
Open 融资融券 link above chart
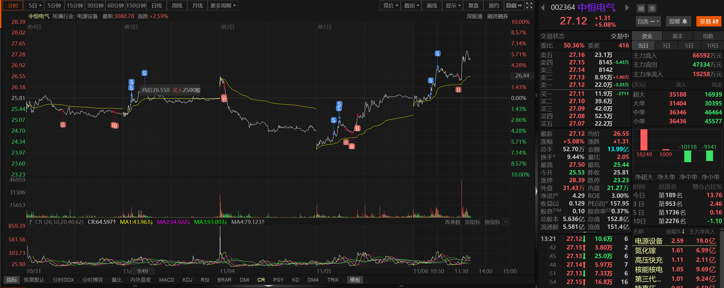[x=498, y=16]
